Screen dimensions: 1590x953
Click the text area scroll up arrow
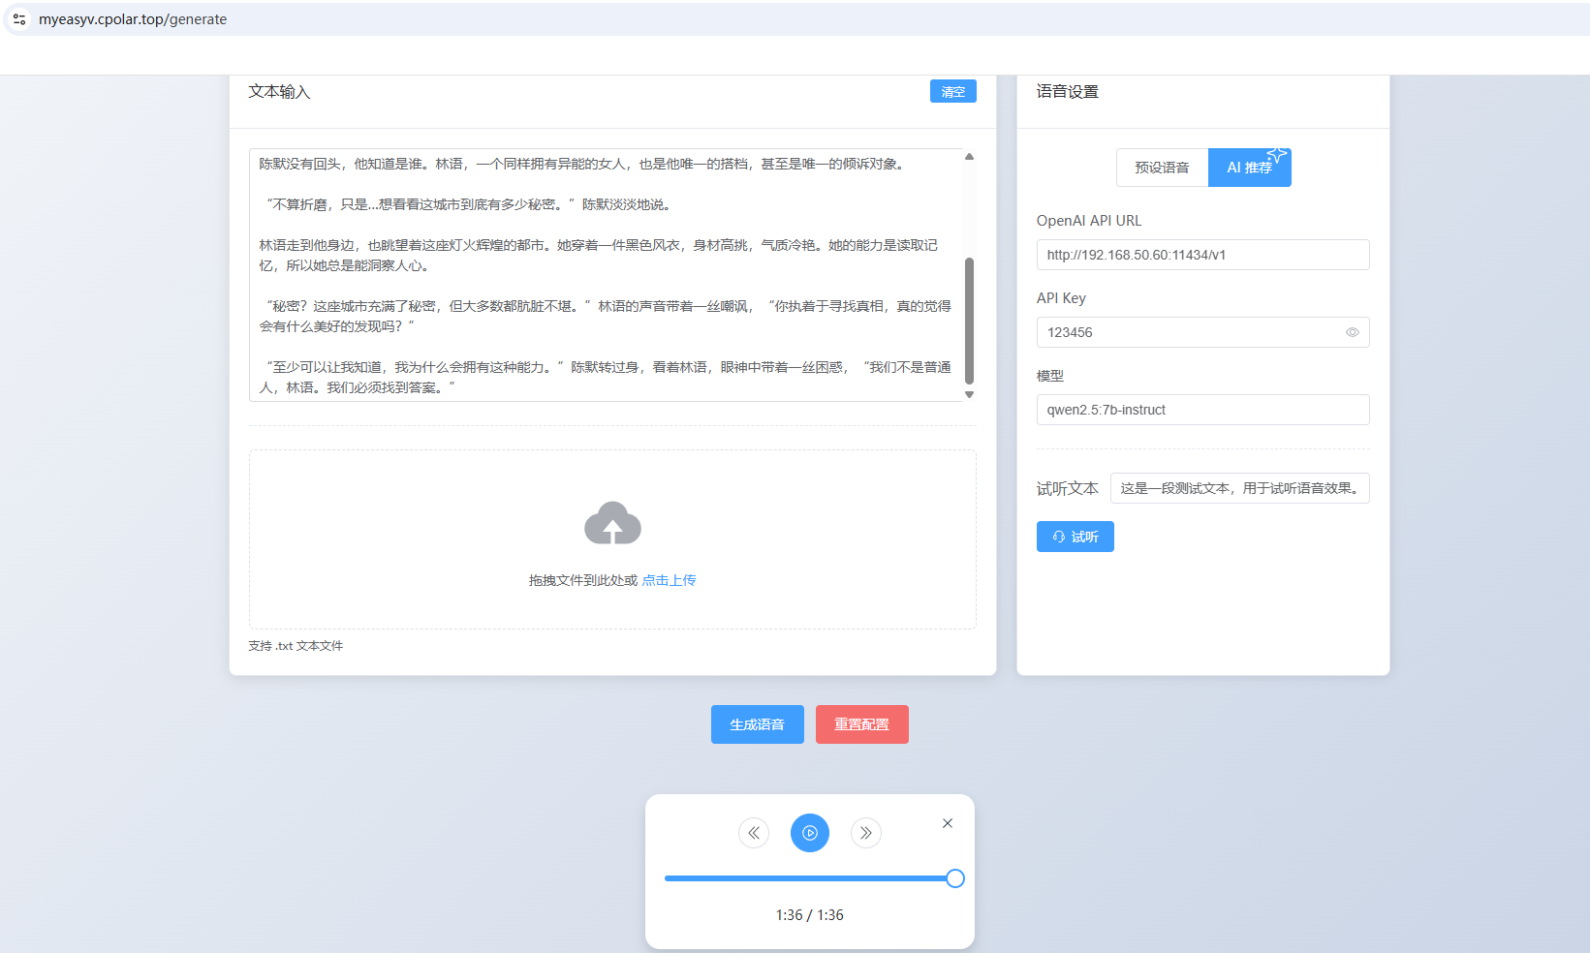pyautogui.click(x=969, y=156)
